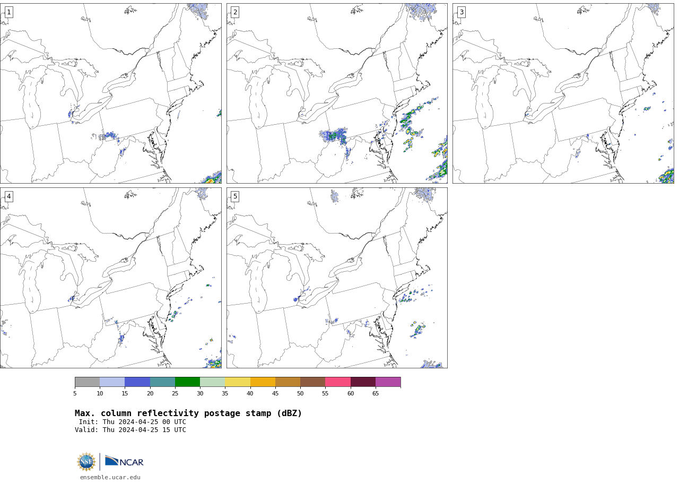Open ensemble member 3 reflectivity map

(563, 93)
